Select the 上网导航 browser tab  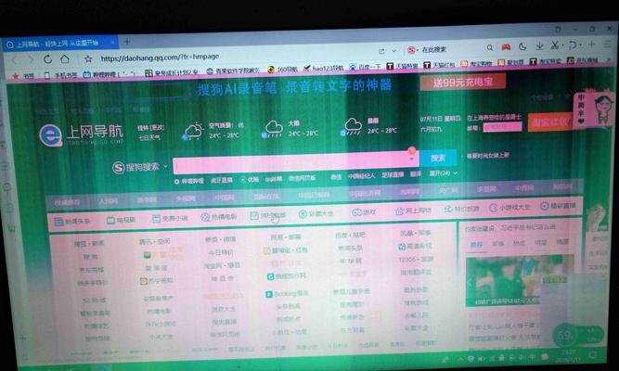click(x=59, y=43)
